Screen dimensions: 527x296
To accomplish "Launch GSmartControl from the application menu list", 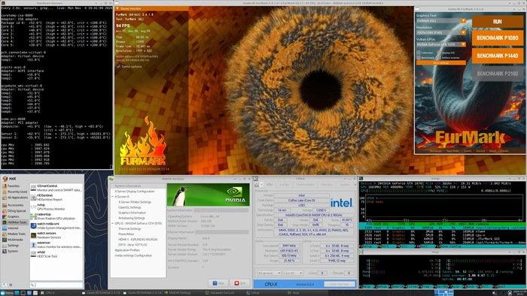I will (56, 188).
